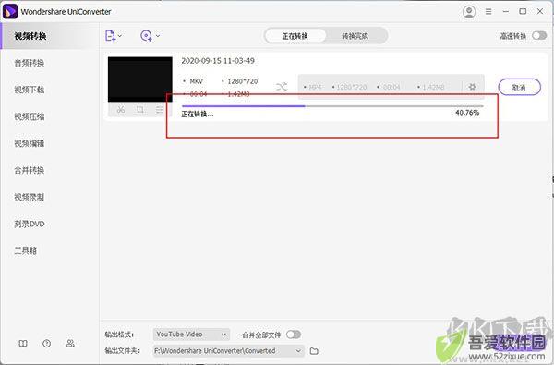Click the 正在转换... status text
Image resolution: width=554 pixels, height=365 pixels.
198,114
